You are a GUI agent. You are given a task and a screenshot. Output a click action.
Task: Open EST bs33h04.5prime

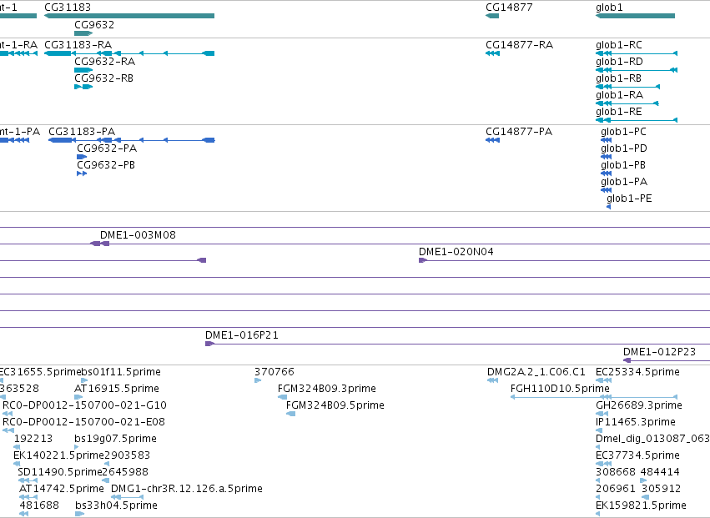point(116,505)
